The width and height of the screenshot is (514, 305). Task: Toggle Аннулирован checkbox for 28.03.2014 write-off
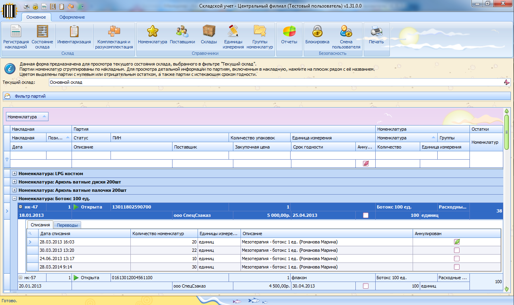tap(457, 267)
